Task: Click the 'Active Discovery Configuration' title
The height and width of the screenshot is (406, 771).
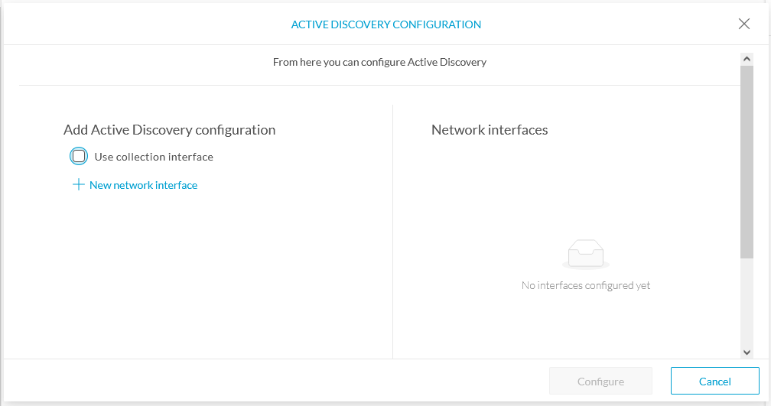Action: tap(386, 24)
